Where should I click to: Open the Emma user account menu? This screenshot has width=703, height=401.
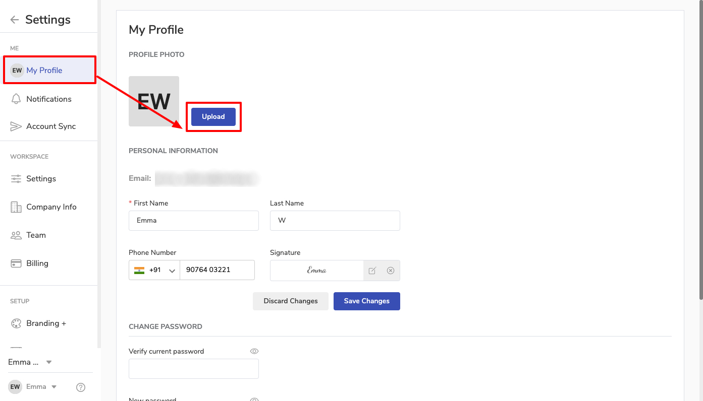(53, 387)
